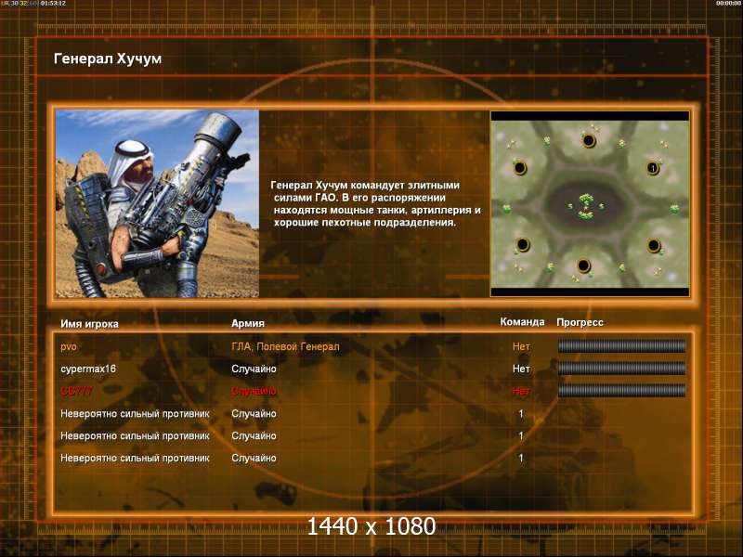This screenshot has height=557, width=743.
Task: Click the top-center start position on the minimap
Action: click(x=589, y=141)
